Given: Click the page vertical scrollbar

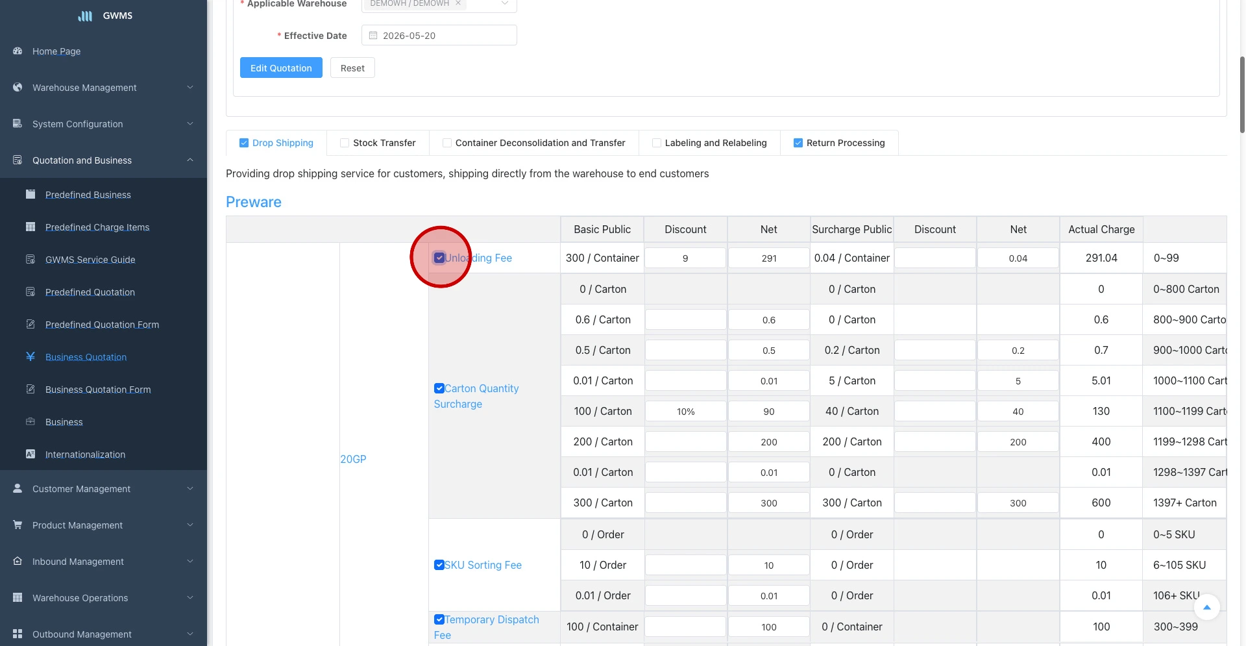Looking at the screenshot, I should [1242, 94].
